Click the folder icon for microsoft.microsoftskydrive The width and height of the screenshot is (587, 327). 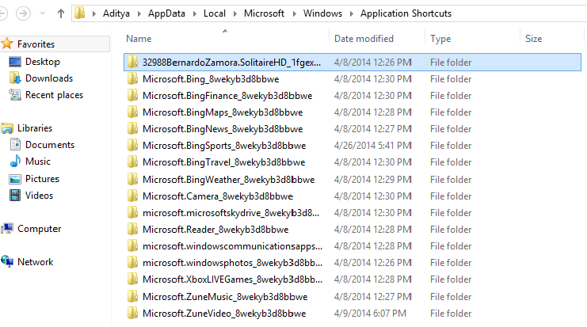click(x=132, y=213)
